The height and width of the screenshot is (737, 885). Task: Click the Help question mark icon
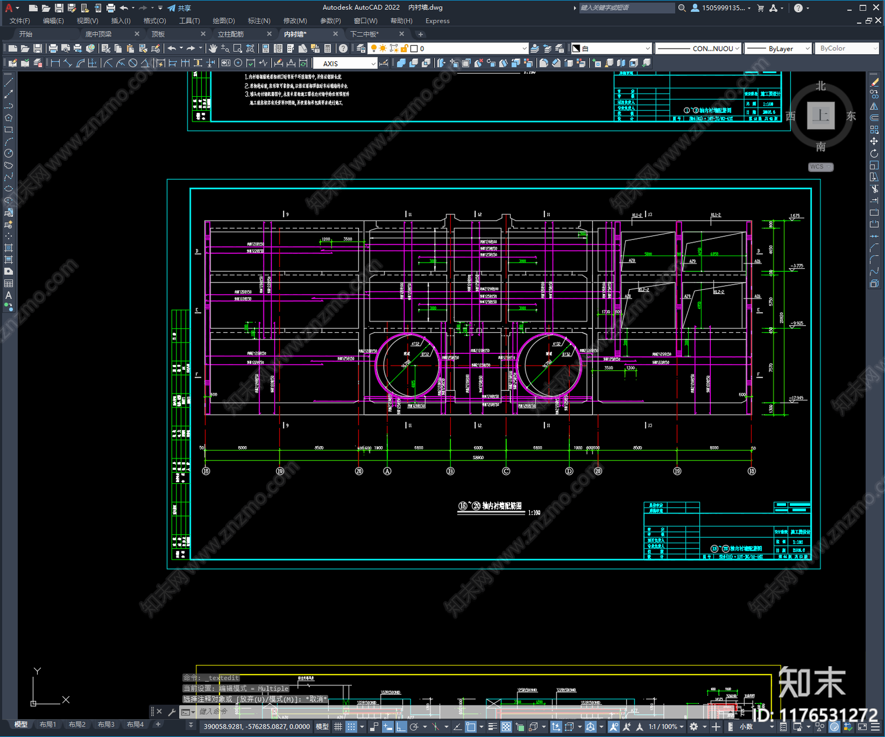click(x=343, y=49)
